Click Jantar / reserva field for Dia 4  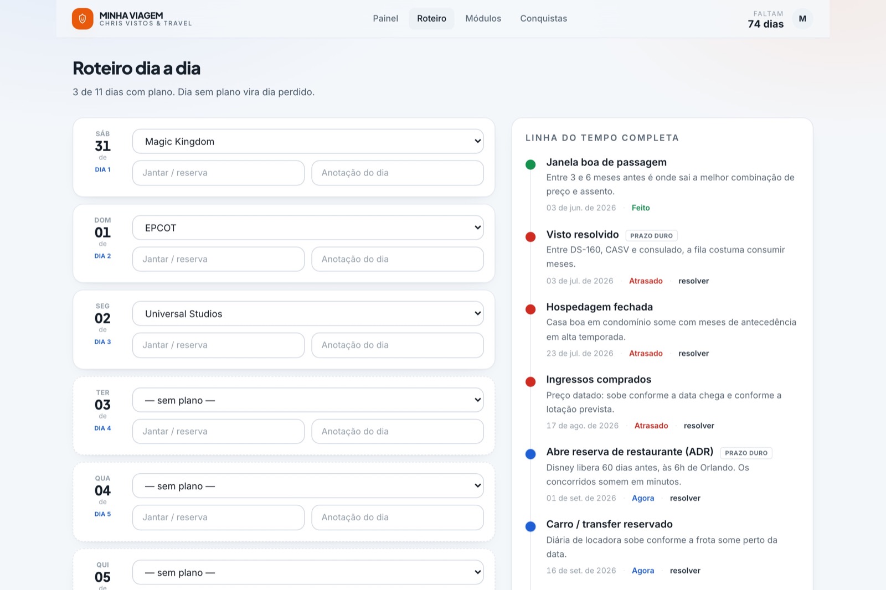click(218, 431)
